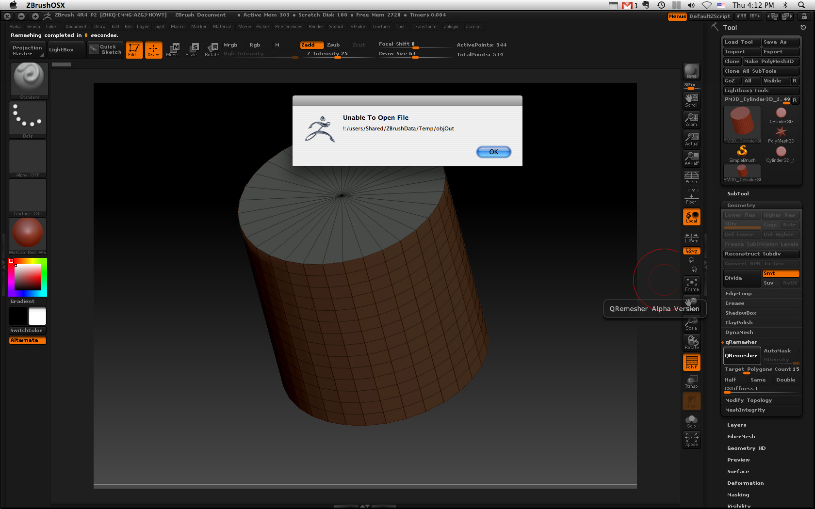Adjust Draw Size slider
The image size is (815, 509).
(x=415, y=54)
